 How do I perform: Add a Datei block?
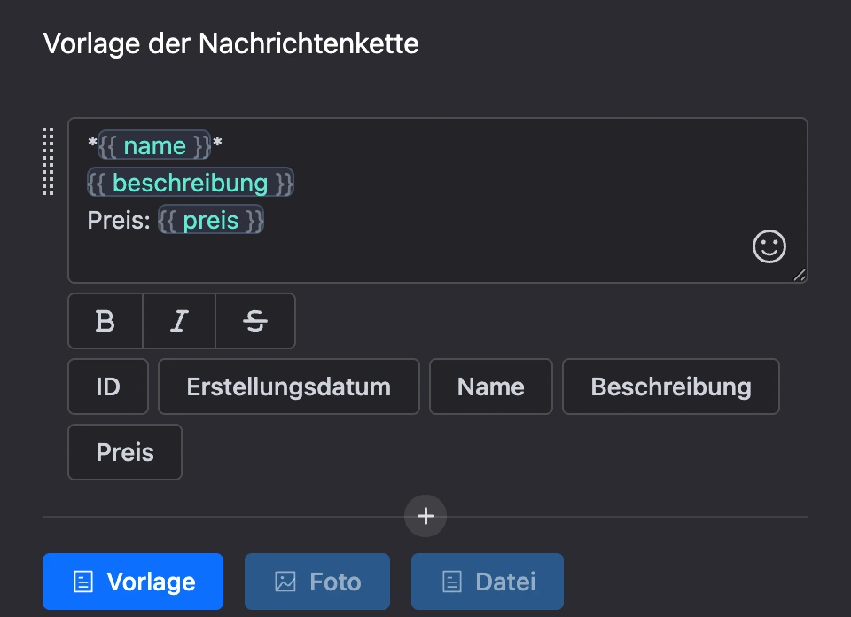click(488, 582)
